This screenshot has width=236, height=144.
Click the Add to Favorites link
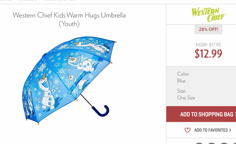tap(211, 130)
